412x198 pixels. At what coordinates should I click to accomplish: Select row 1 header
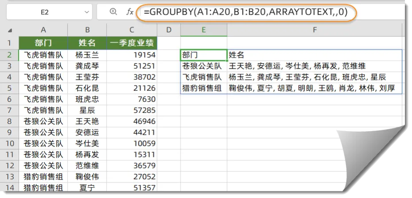[9, 43]
